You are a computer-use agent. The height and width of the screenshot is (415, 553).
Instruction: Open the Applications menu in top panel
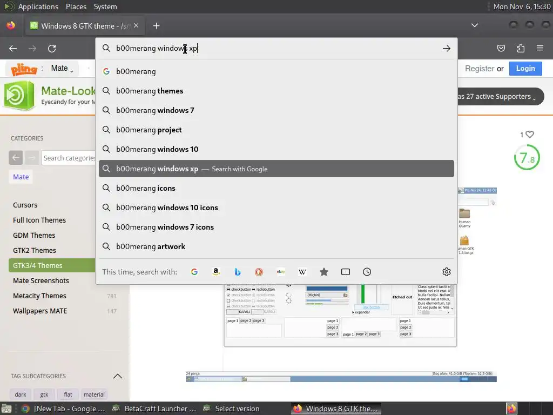pos(38,6)
